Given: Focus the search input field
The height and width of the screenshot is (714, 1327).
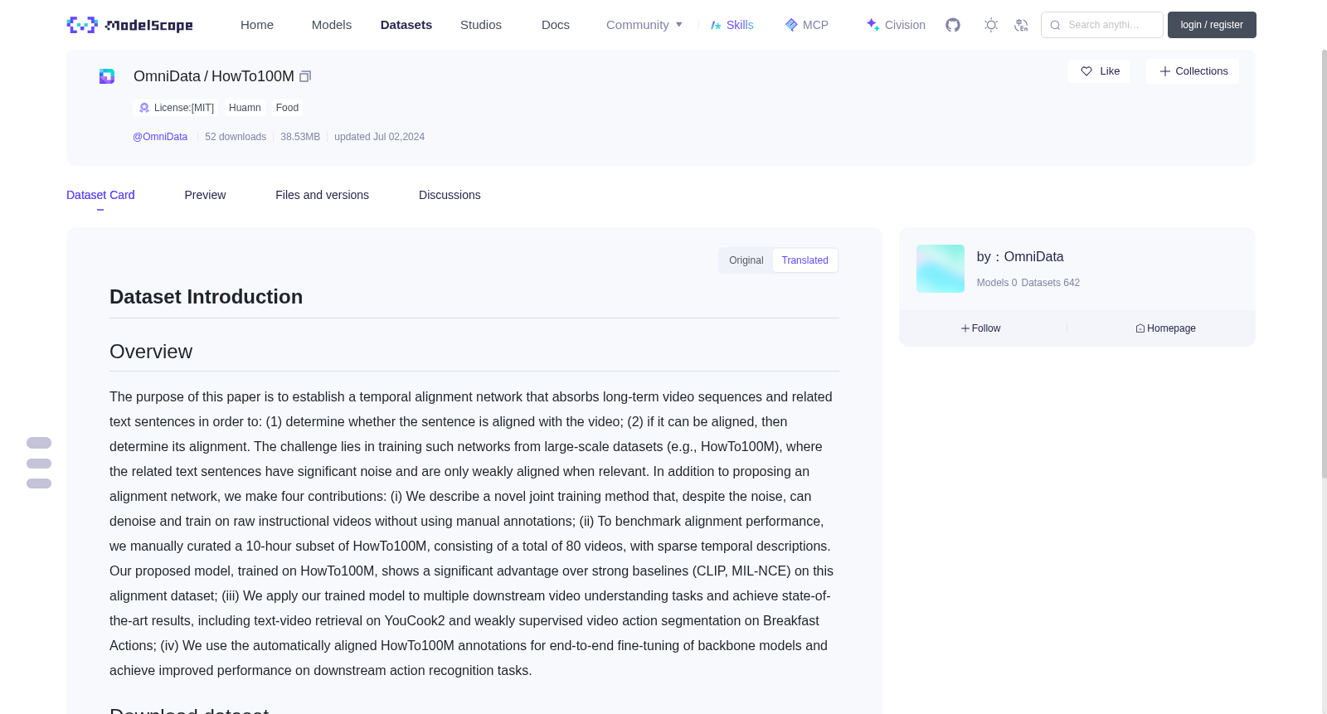Looking at the screenshot, I should [1102, 25].
